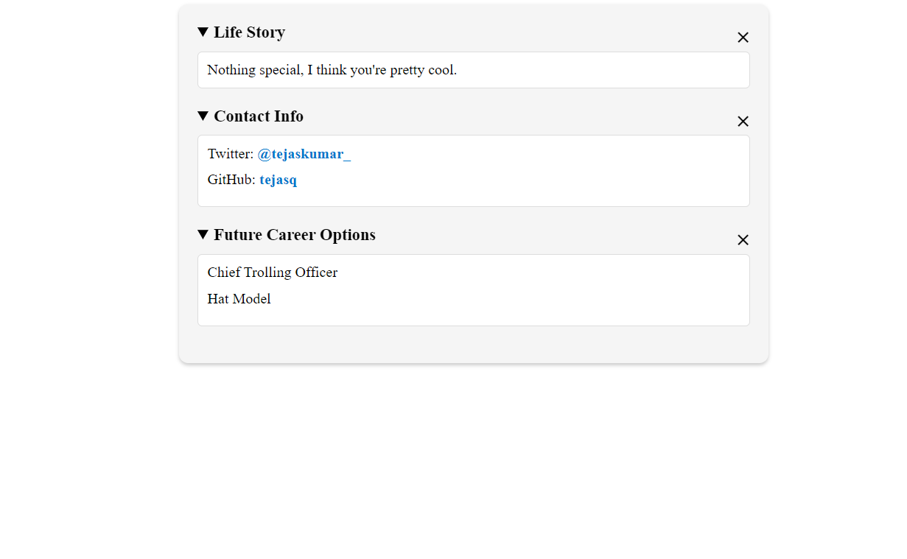Collapse the Life Story disclosure triangle

(x=203, y=32)
